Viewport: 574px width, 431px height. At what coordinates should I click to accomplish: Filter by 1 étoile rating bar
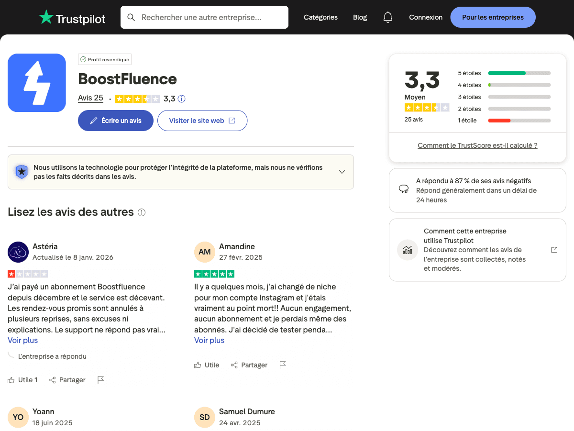coord(504,121)
